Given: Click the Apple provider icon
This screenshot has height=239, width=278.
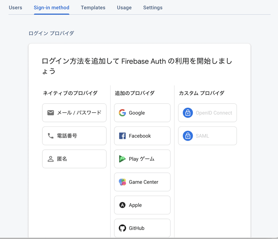Looking at the screenshot, I should (122, 205).
